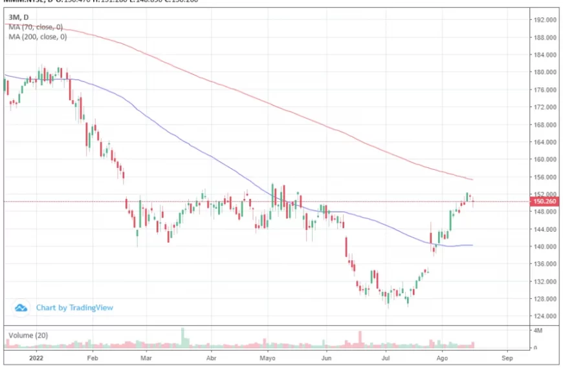This screenshot has height=368, width=563.
Task: Click the tallest green volume bar in March
Action: pyautogui.click(x=182, y=338)
